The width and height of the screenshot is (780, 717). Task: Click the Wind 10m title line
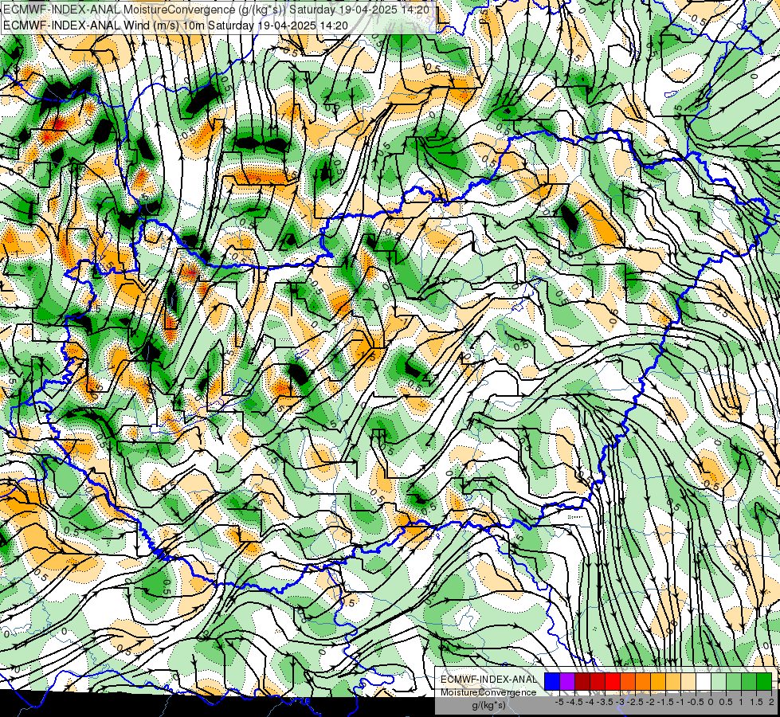175,25
